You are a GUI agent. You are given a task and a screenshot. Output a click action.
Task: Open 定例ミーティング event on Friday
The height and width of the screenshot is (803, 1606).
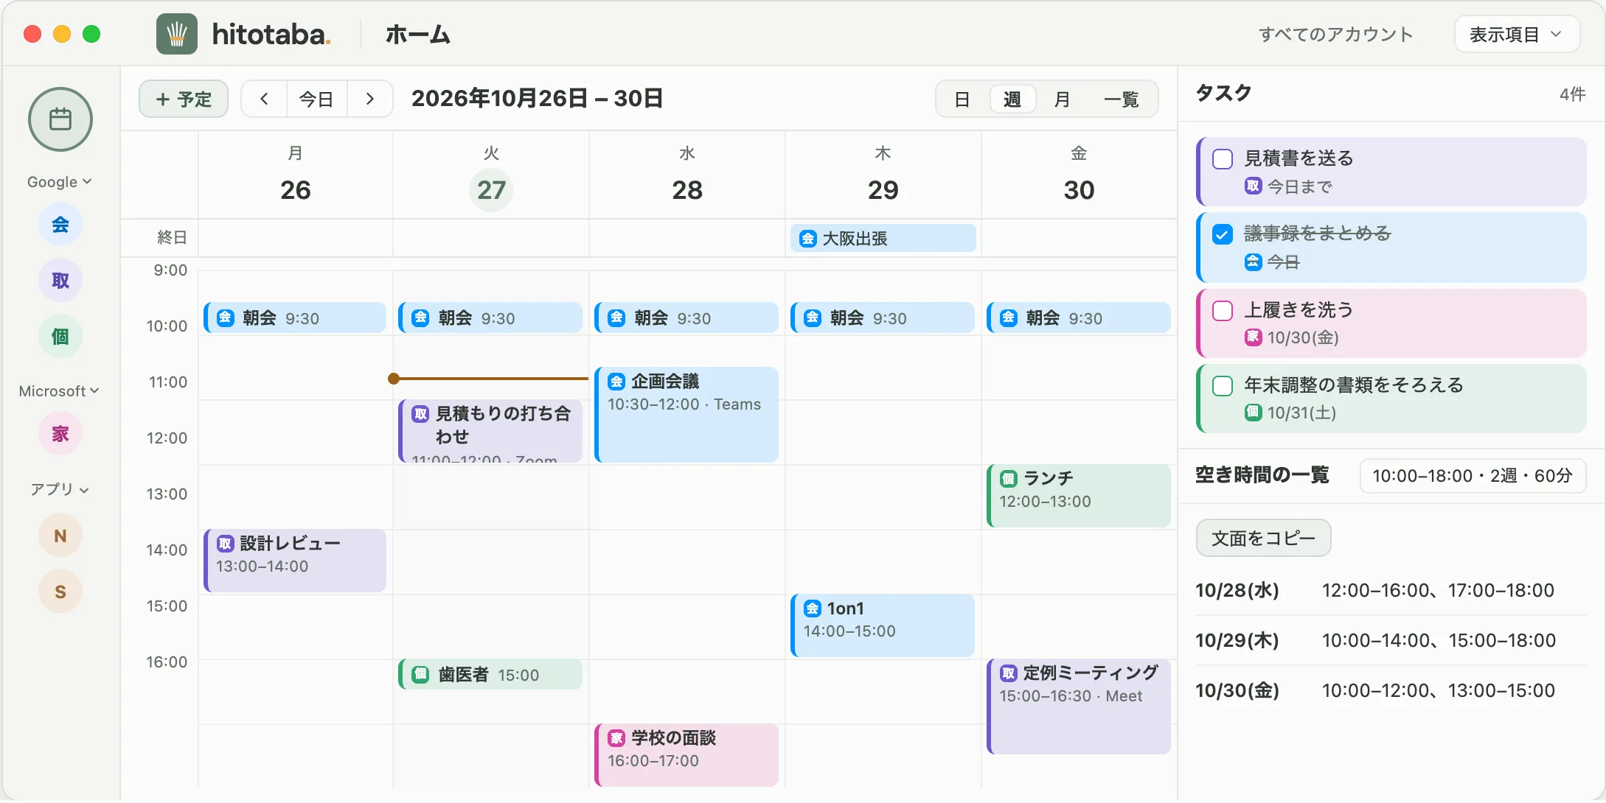point(1079,706)
